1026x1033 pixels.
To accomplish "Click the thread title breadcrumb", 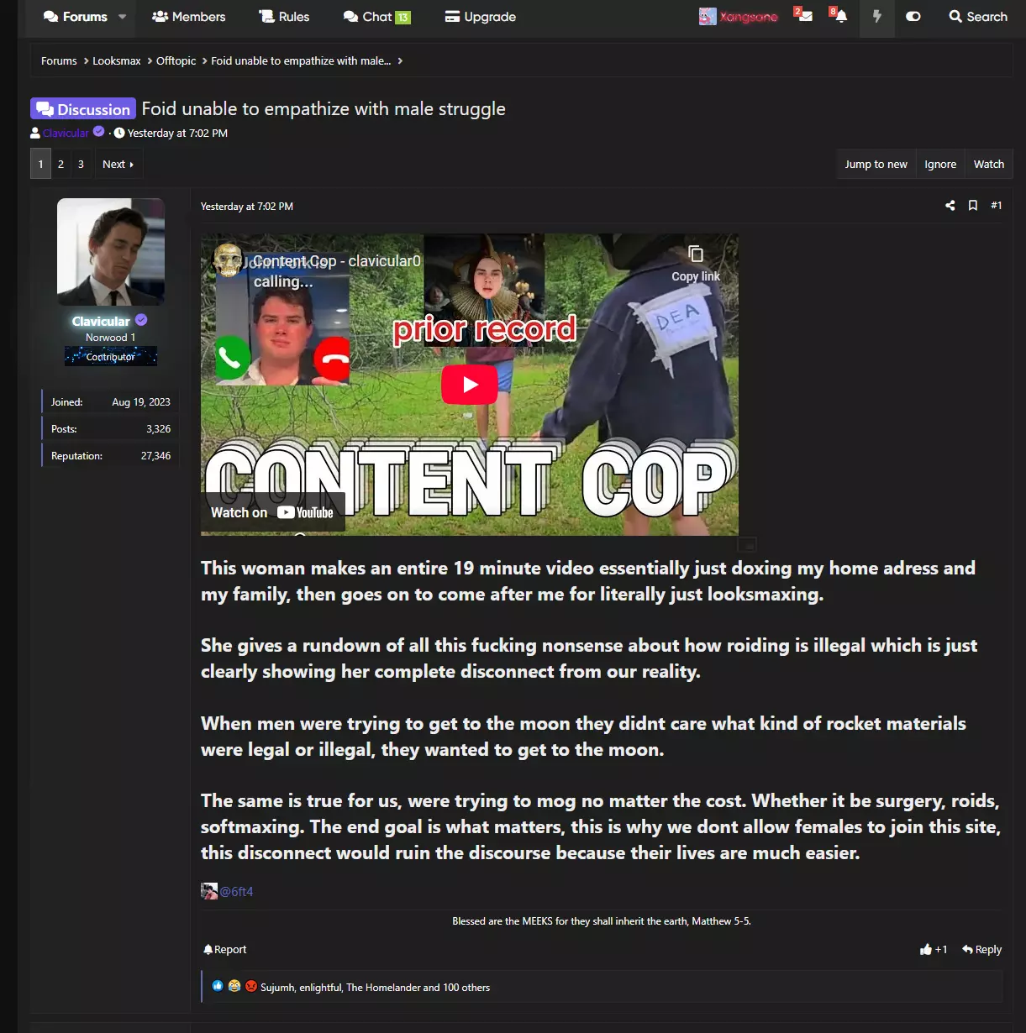I will [x=301, y=61].
